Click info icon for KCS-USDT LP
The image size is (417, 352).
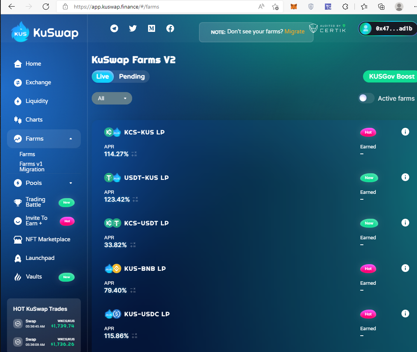coord(405,223)
